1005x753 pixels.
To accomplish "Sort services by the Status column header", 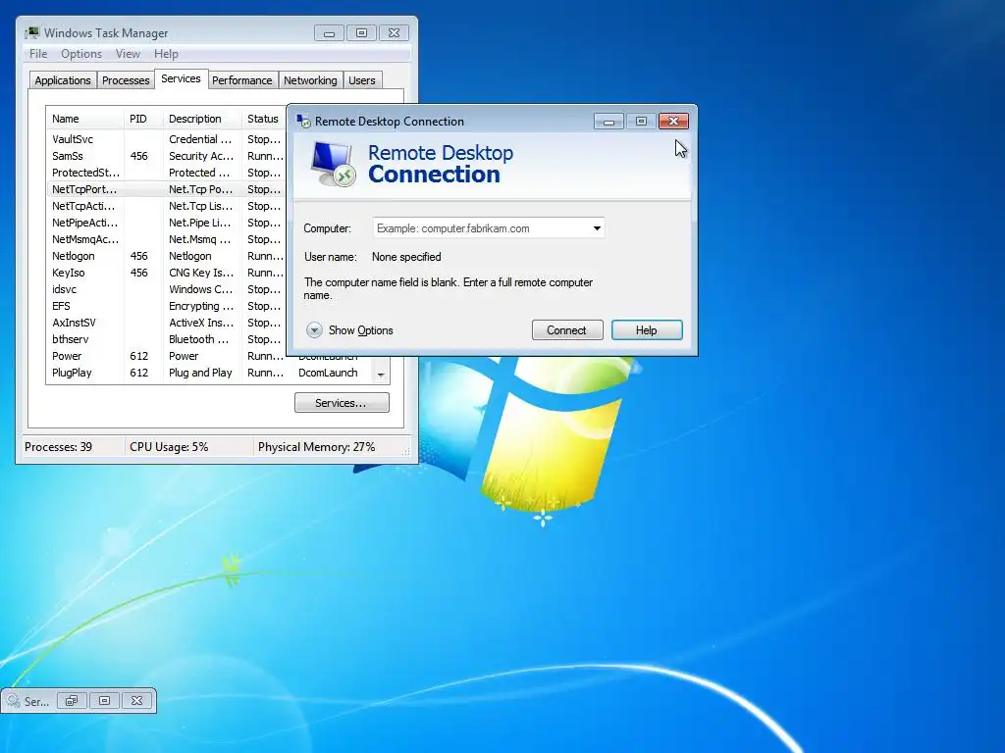I will click(264, 119).
